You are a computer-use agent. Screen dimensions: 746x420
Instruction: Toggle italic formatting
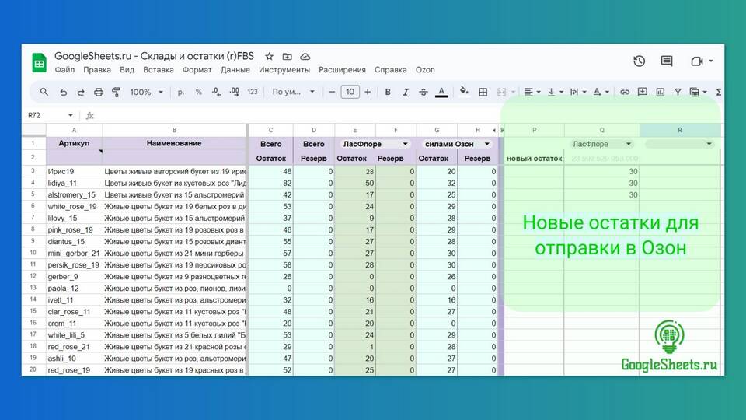pyautogui.click(x=406, y=92)
